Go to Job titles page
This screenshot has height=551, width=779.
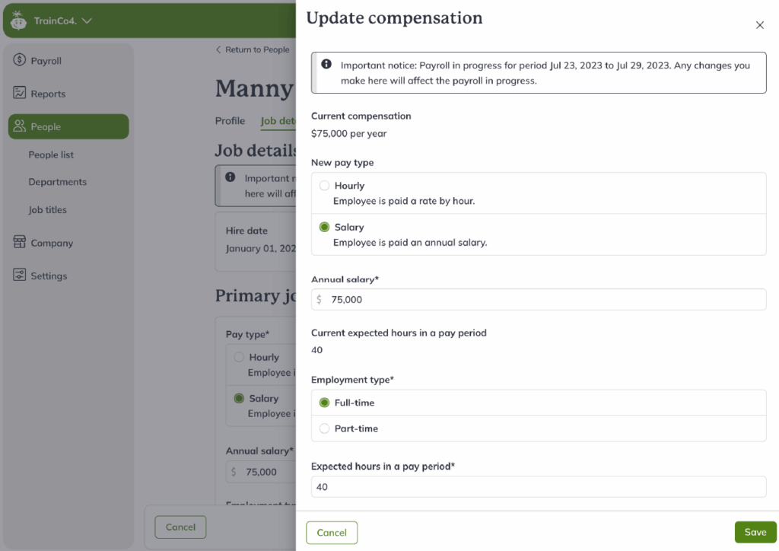47,209
